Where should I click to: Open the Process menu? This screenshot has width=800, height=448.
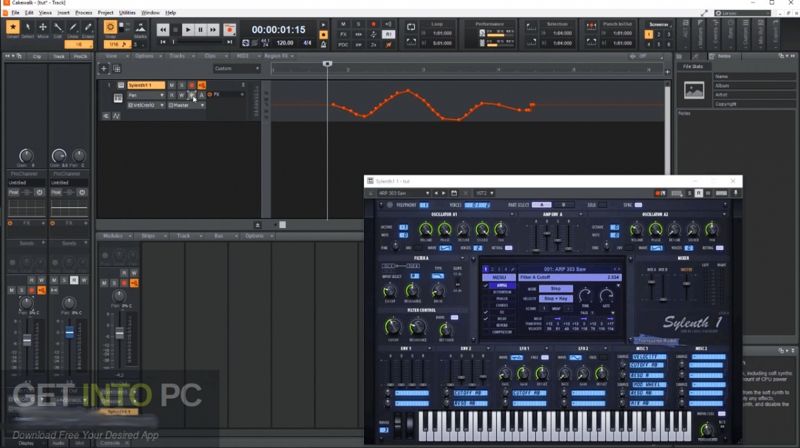(x=84, y=13)
